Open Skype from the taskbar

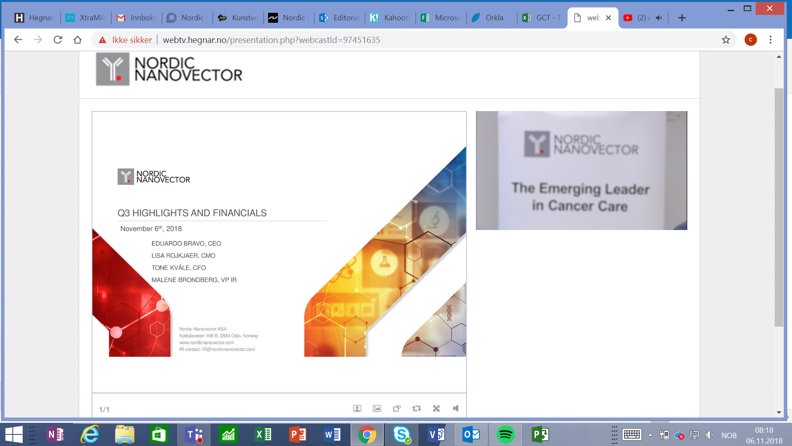tap(401, 434)
